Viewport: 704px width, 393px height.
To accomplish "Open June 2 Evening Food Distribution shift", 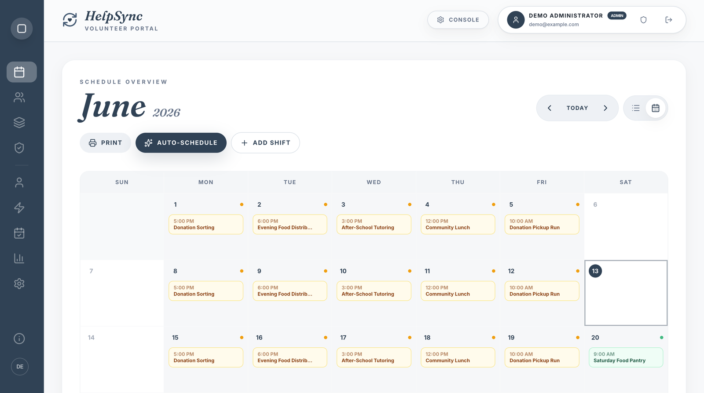I will click(x=290, y=224).
